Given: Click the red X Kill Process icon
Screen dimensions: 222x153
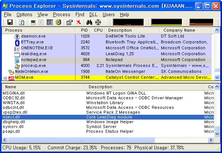Looking at the screenshot, I should coord(78,22).
